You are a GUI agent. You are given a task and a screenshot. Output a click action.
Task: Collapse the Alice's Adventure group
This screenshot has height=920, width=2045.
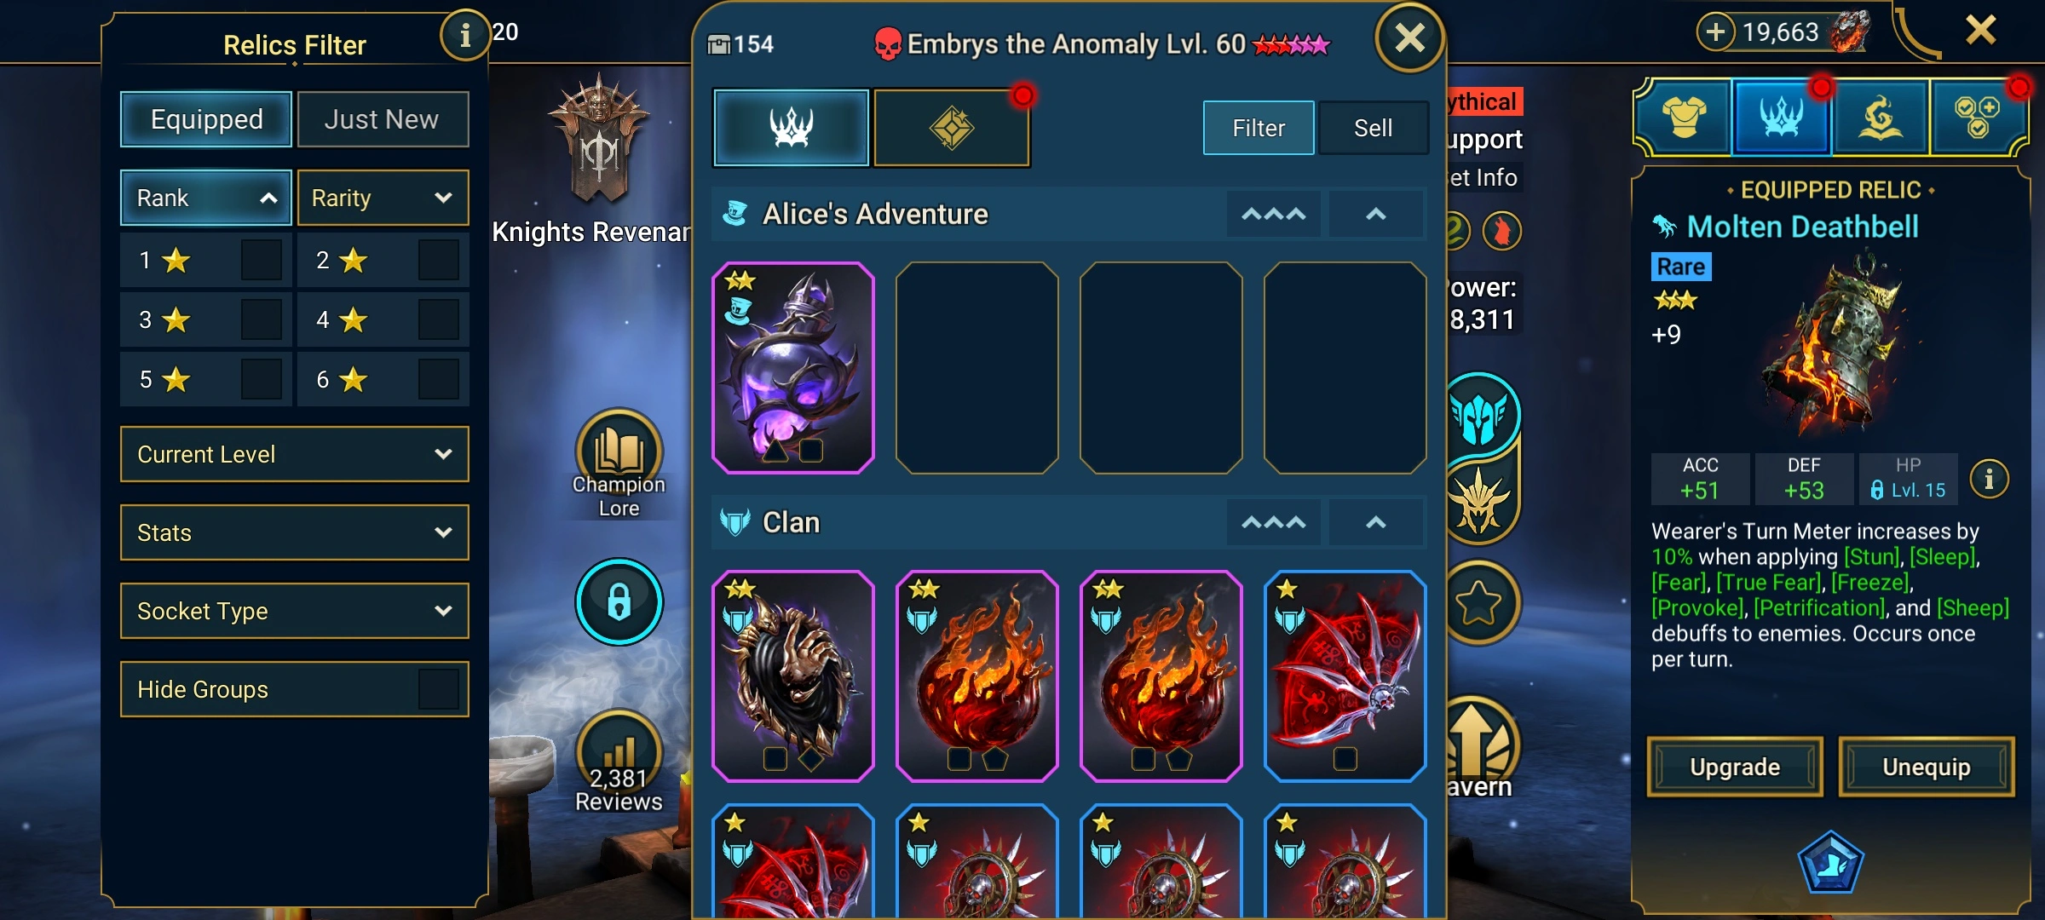1375,214
